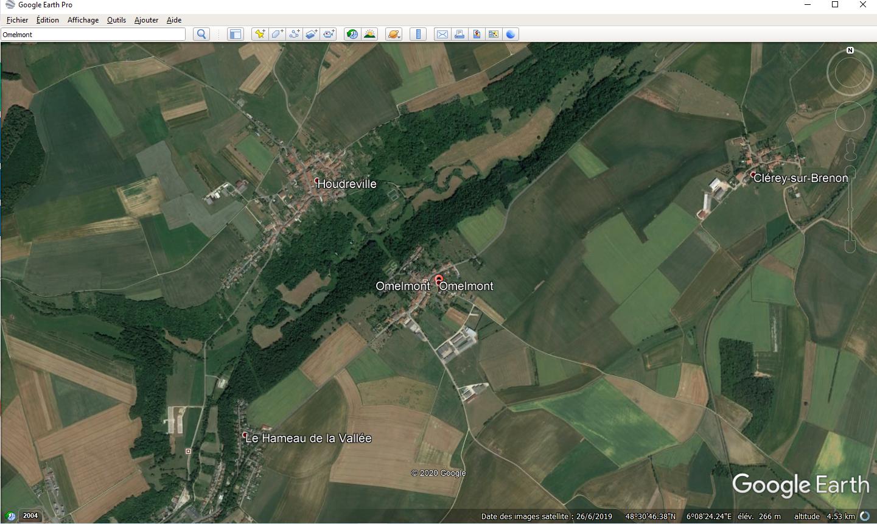The height and width of the screenshot is (524, 877).
Task: Click the right Omelmont label beside the red pin
Action: pyautogui.click(x=466, y=286)
